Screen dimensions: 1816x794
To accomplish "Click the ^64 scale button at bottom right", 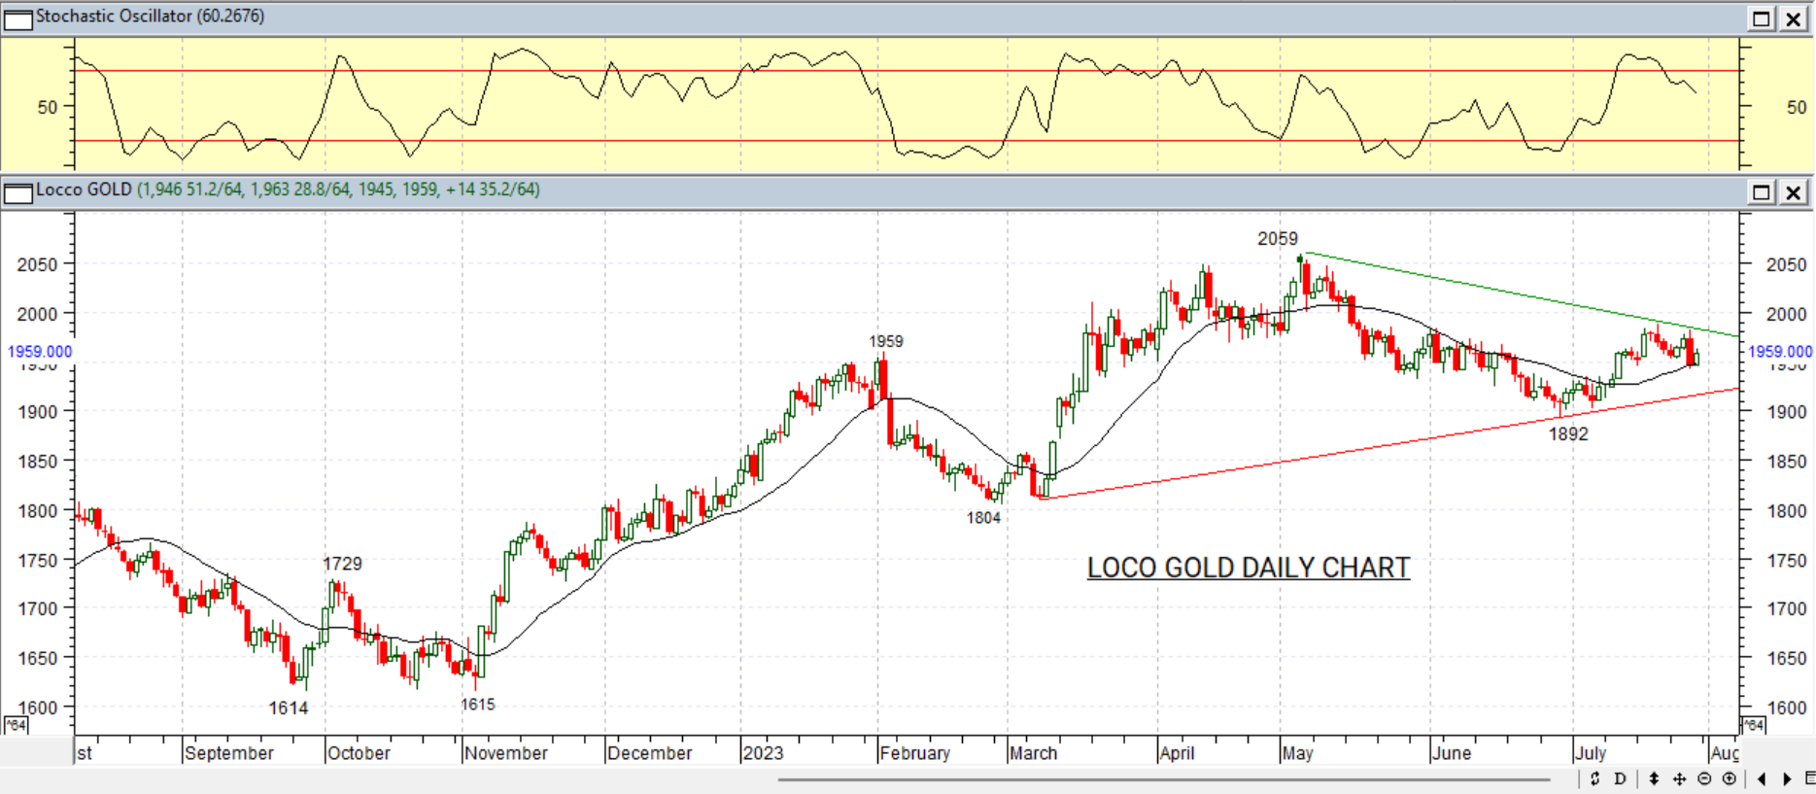I will [1752, 725].
